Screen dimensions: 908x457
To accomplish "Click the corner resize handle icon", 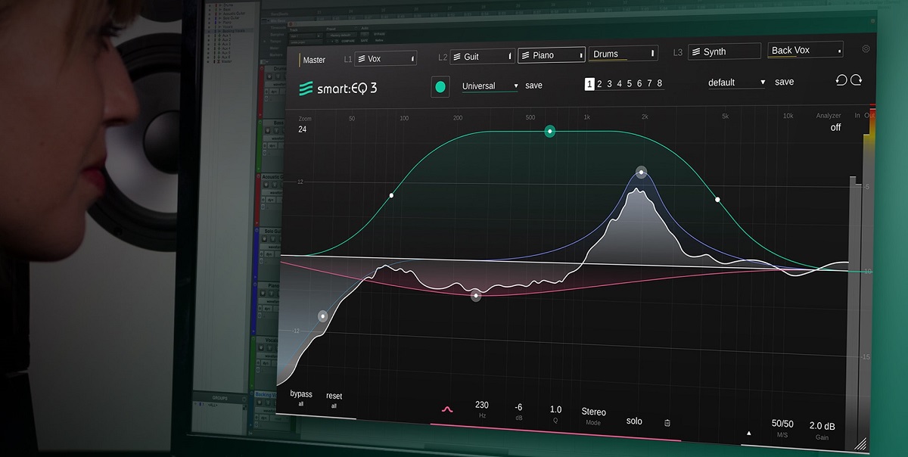I will 860,444.
